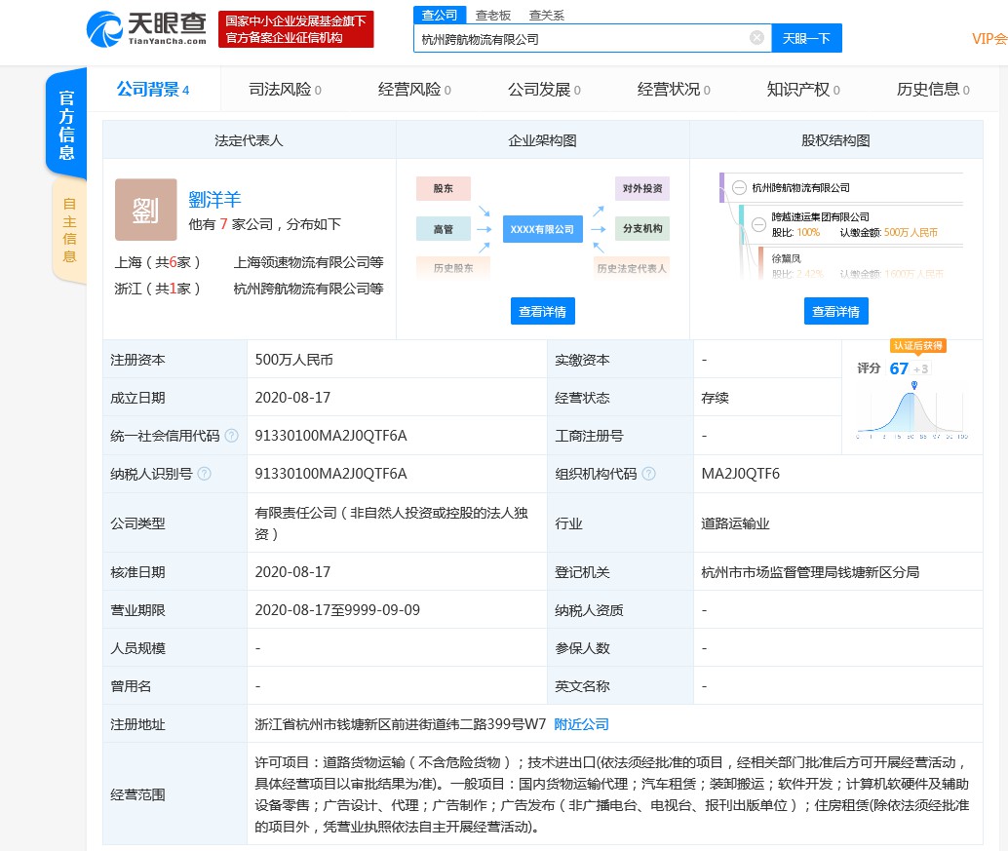Click the red 国家中小企业发展基金旗下 banner
The image size is (1008, 851).
[295, 29]
